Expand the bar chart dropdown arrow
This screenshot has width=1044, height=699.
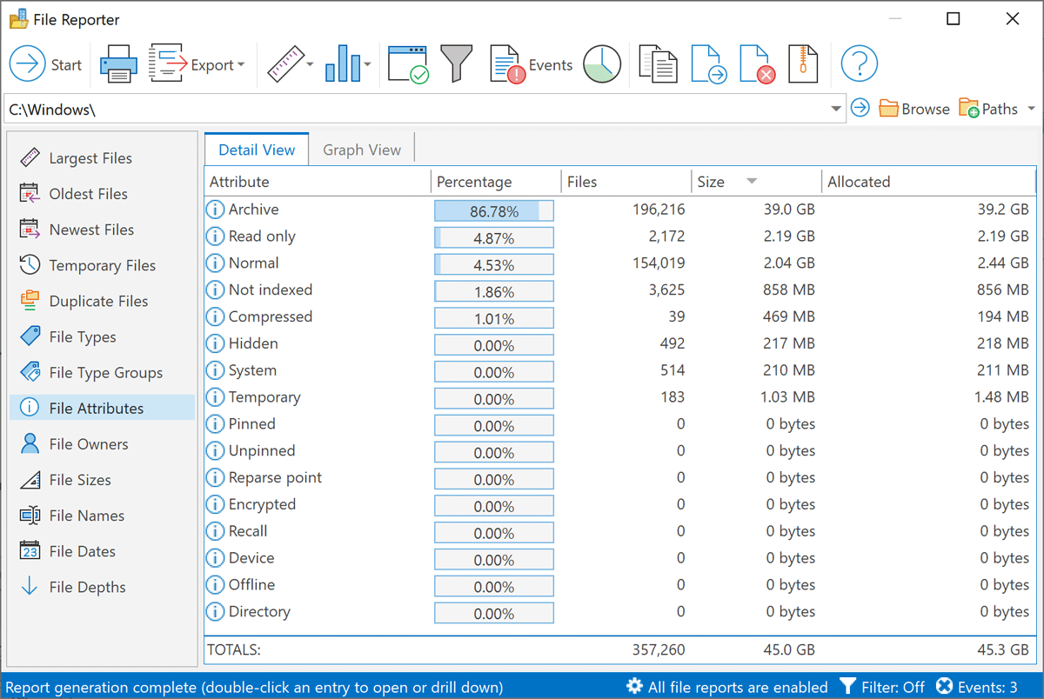click(x=367, y=65)
